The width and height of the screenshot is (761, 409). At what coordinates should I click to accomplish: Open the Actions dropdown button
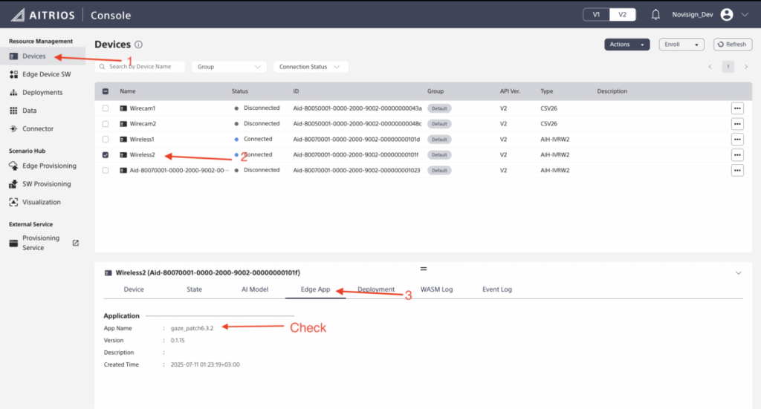[x=627, y=45]
